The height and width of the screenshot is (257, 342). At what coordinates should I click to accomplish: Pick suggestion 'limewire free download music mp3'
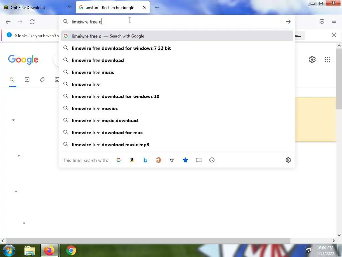click(177, 145)
